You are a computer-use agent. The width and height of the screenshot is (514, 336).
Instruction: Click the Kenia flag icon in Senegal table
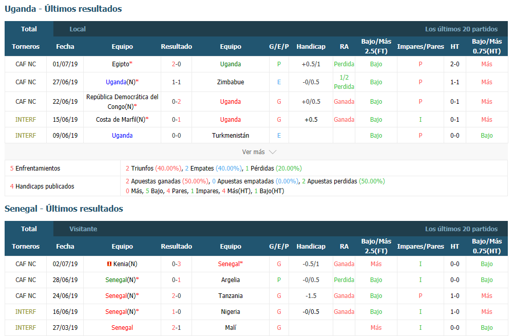point(109,264)
